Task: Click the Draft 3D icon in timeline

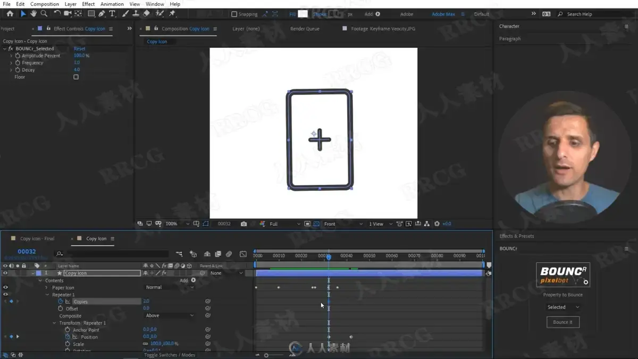Action: click(193, 254)
